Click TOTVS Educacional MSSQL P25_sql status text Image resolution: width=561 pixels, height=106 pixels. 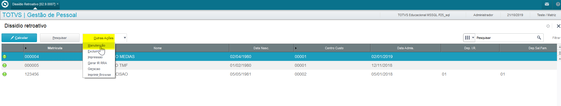[x=424, y=15]
